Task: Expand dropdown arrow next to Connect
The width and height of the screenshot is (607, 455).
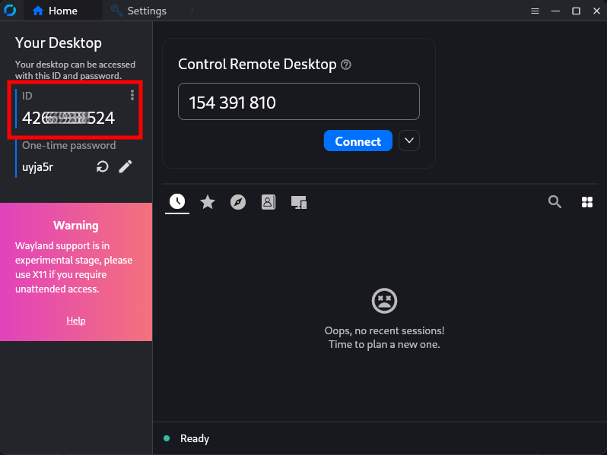Action: (409, 141)
